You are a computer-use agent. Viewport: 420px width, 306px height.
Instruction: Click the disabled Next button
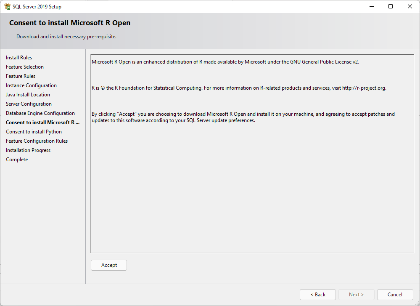(x=356, y=295)
